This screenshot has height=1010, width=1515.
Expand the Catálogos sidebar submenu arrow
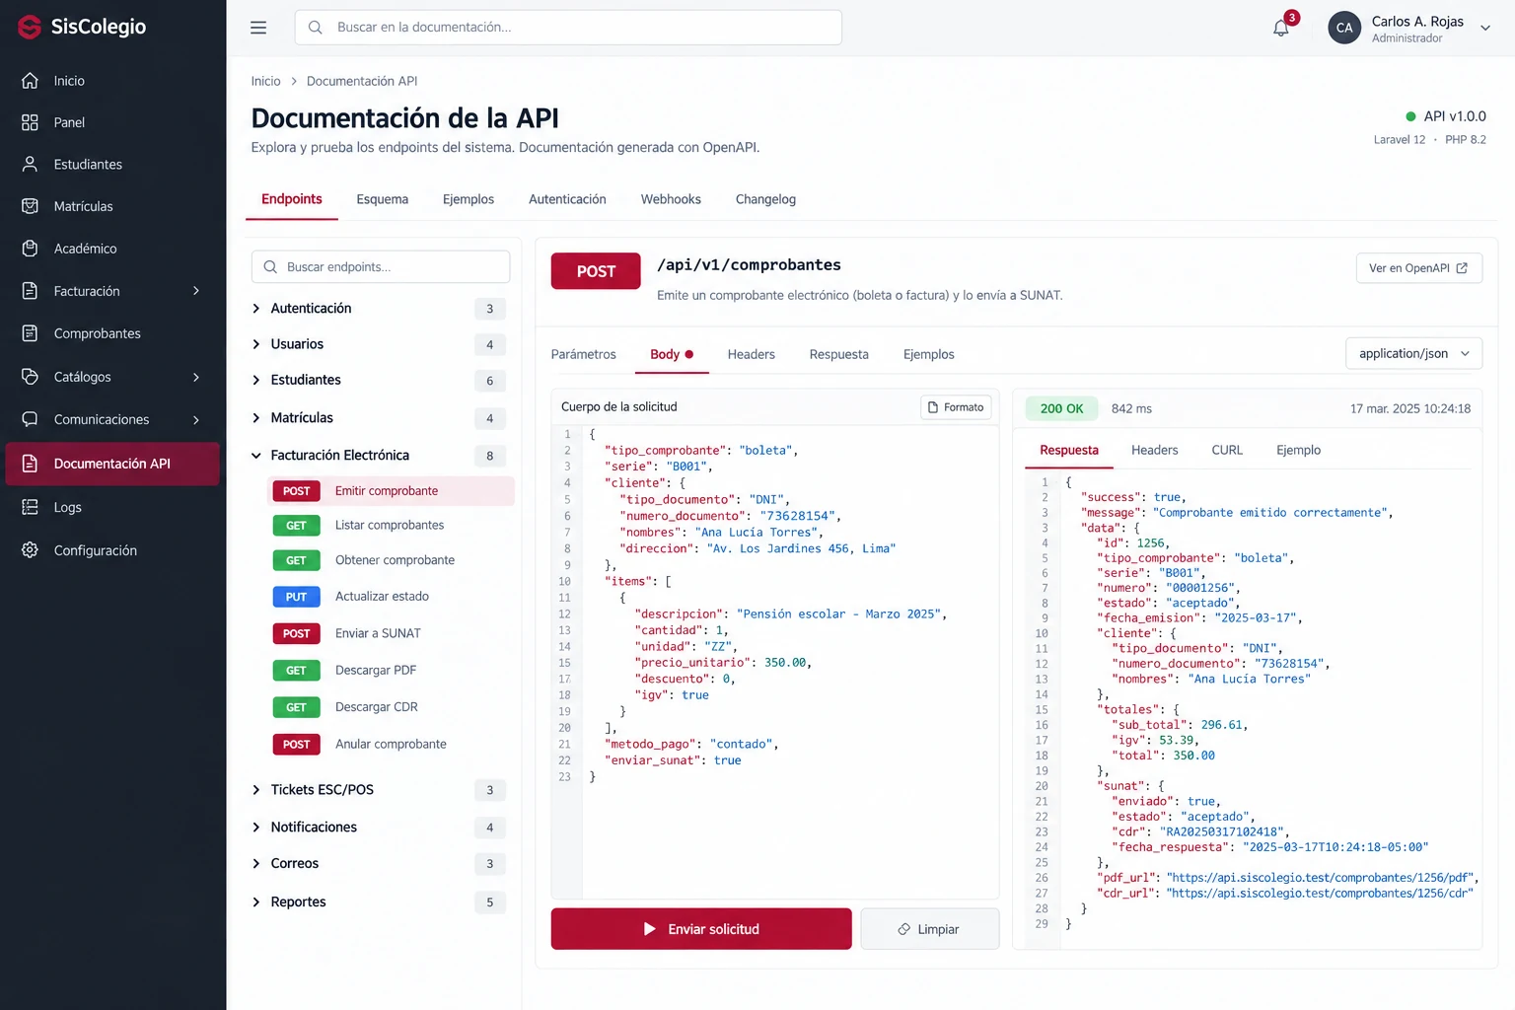(x=196, y=377)
